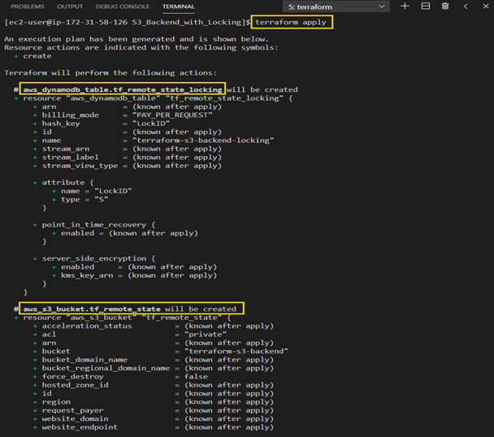Click the 'request_payer' attribute
The image size is (494, 437).
coord(73,410)
